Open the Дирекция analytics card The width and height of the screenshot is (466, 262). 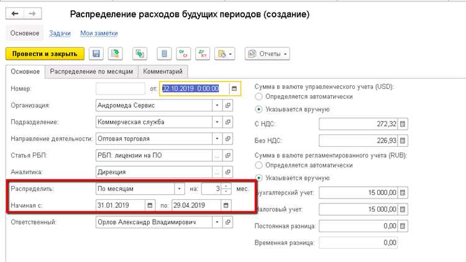[x=228, y=172]
